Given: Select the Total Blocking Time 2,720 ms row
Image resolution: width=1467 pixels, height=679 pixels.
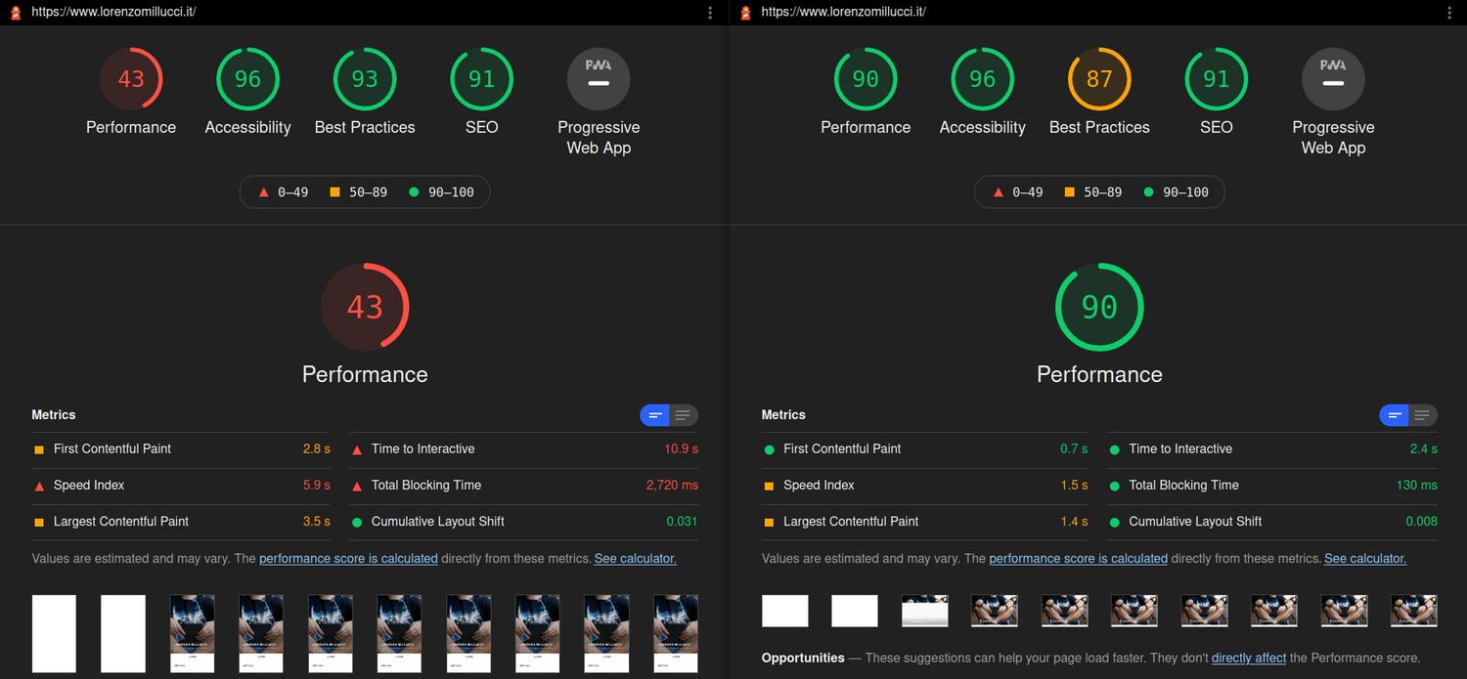Looking at the screenshot, I should [523, 486].
